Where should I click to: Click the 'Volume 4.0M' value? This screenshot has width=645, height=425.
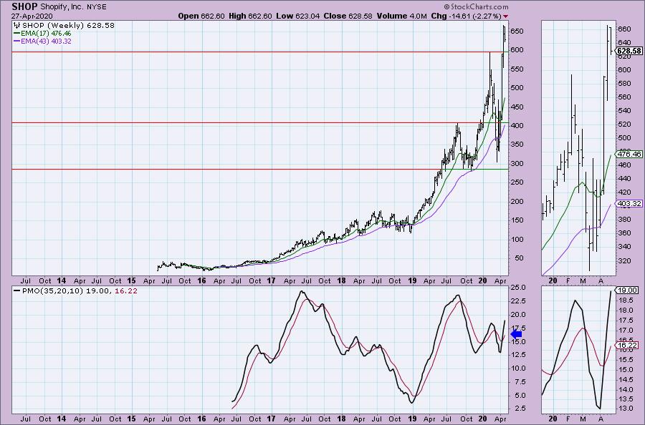tap(402, 16)
